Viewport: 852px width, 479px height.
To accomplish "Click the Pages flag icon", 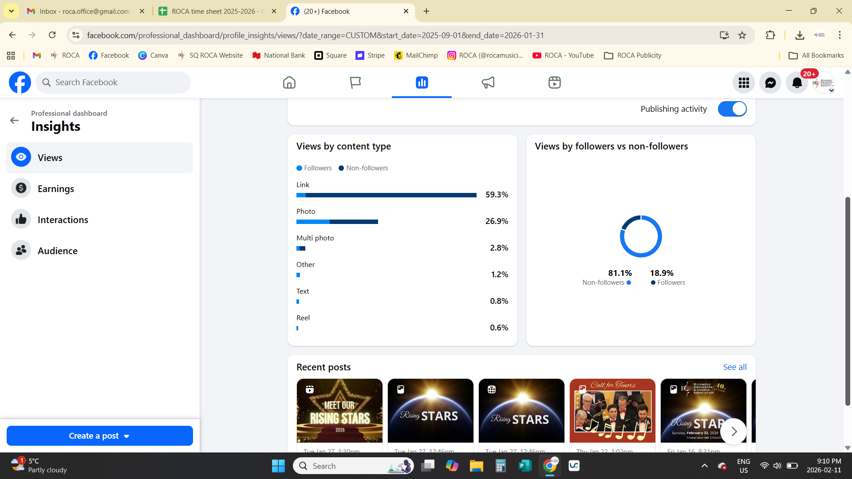I will point(355,82).
